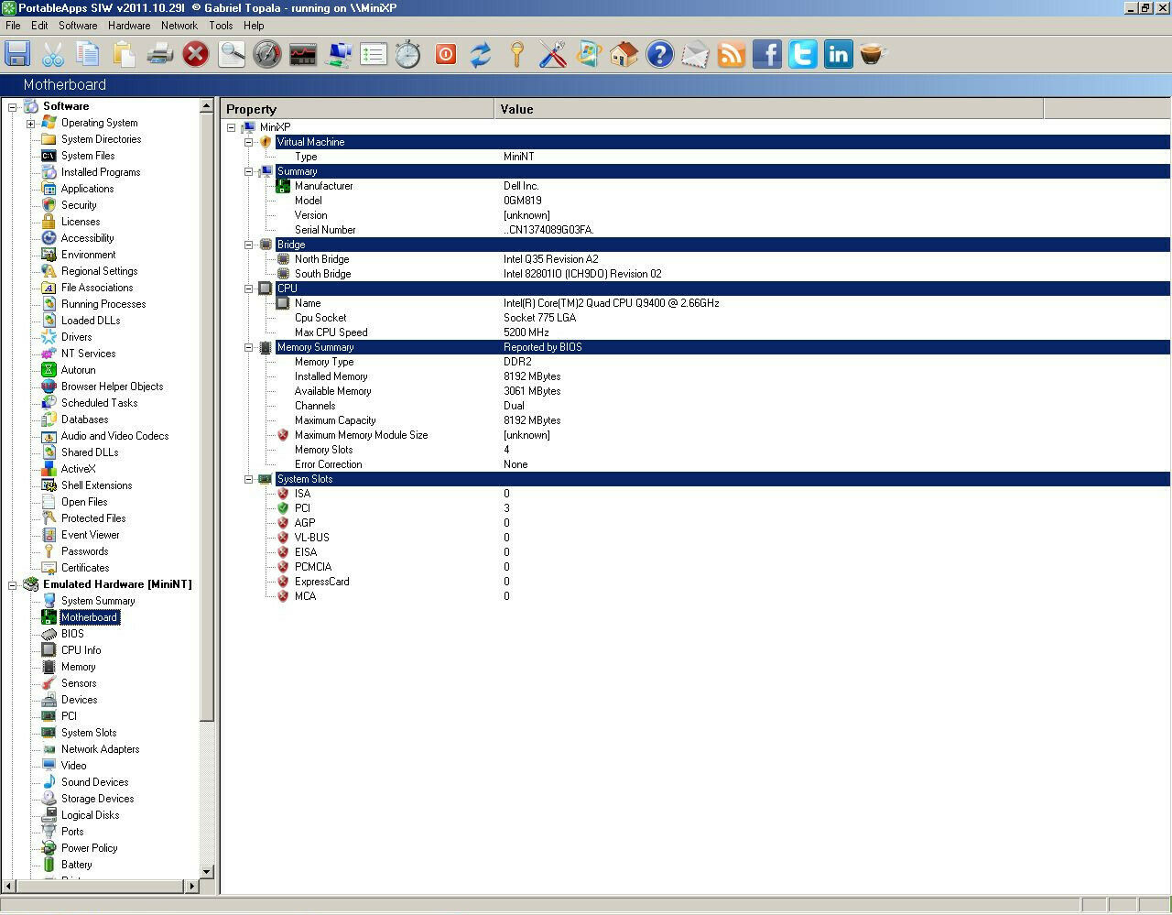The height and width of the screenshot is (915, 1172).
Task: Click the orange RSS feed icon
Action: tap(731, 54)
